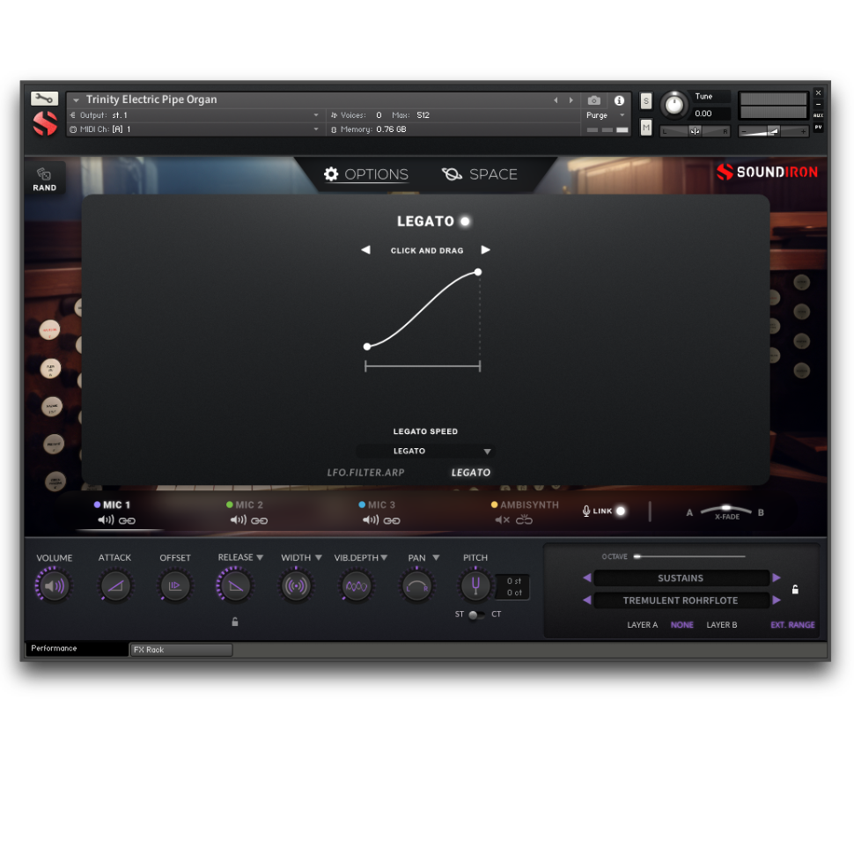Open the FX Rack tab
Viewport: 854px width, 854px height.
click(x=181, y=650)
